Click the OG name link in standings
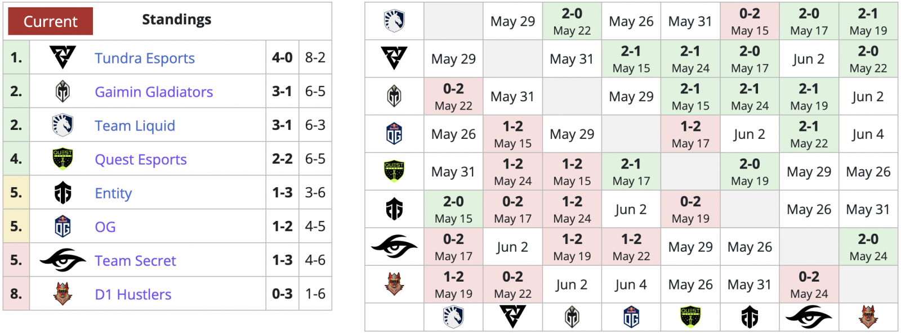The height and width of the screenshot is (335, 901). 105,227
